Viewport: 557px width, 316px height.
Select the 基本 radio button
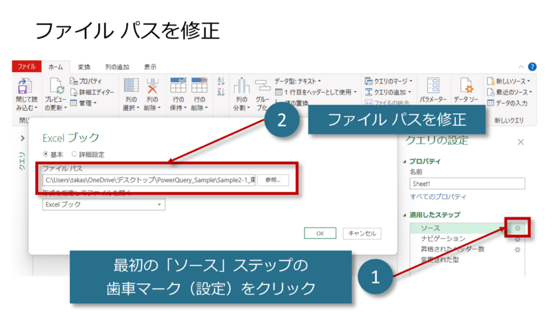click(46, 154)
